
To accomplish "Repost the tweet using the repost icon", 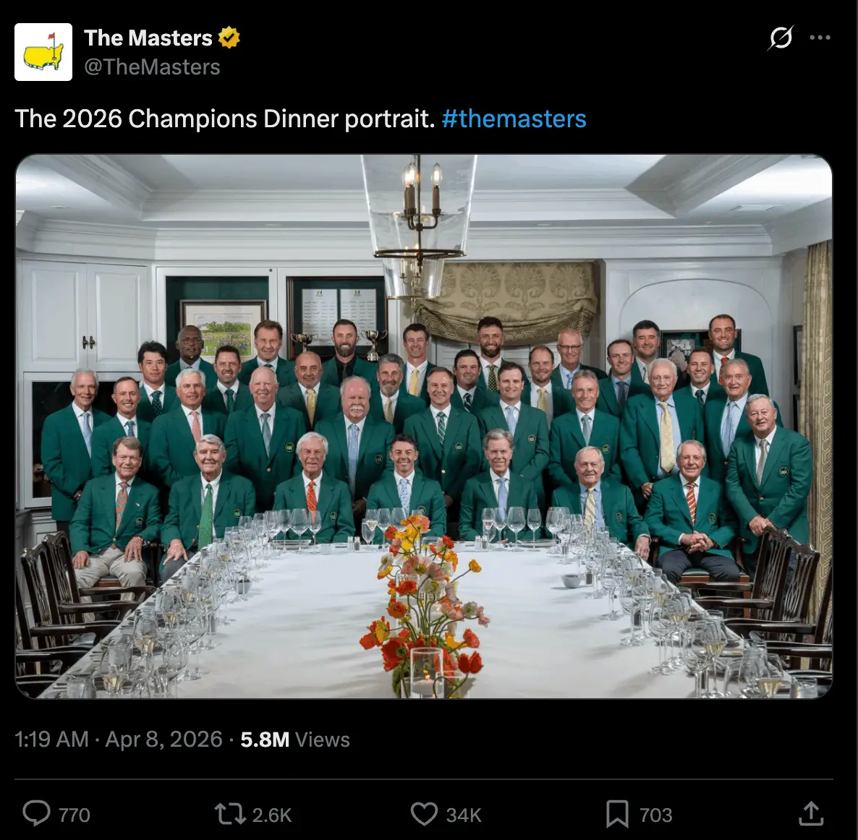I will tap(229, 814).
